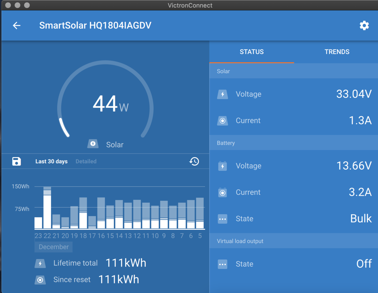Viewport: 378px width, 293px height.
Task: Click the Battery Current icon
Action: pos(223,193)
